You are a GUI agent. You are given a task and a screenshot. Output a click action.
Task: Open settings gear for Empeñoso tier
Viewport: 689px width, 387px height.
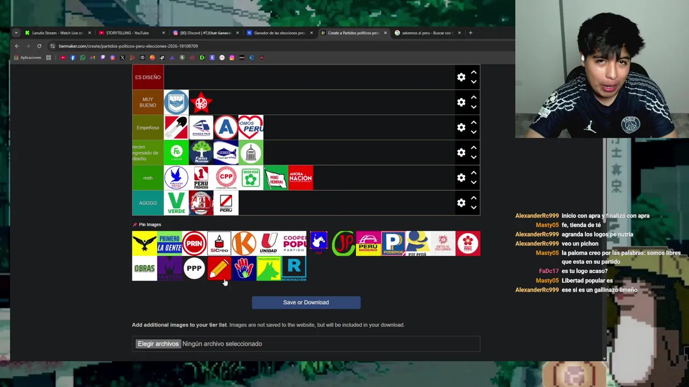click(x=461, y=127)
